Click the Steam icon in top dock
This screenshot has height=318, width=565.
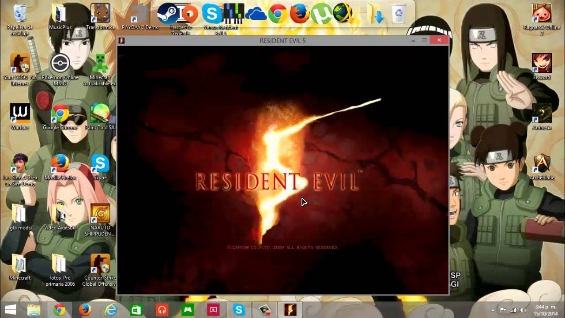tap(168, 14)
